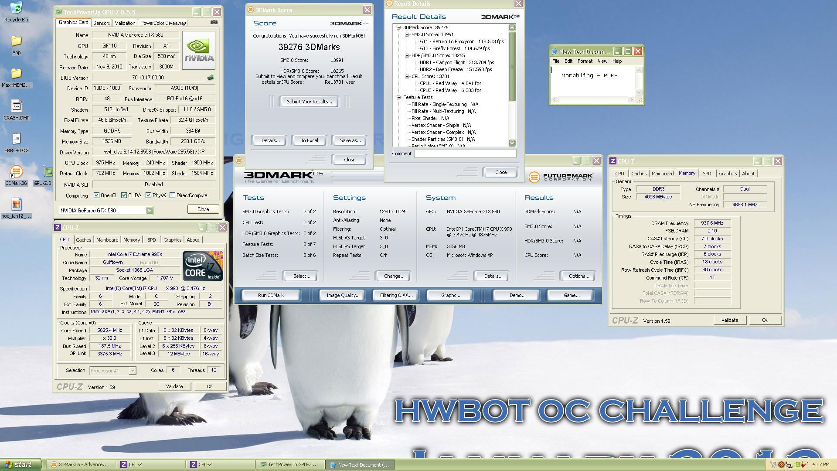Open the Validation tab in GPU-Z
Image resolution: width=837 pixels, height=471 pixels.
[125, 23]
